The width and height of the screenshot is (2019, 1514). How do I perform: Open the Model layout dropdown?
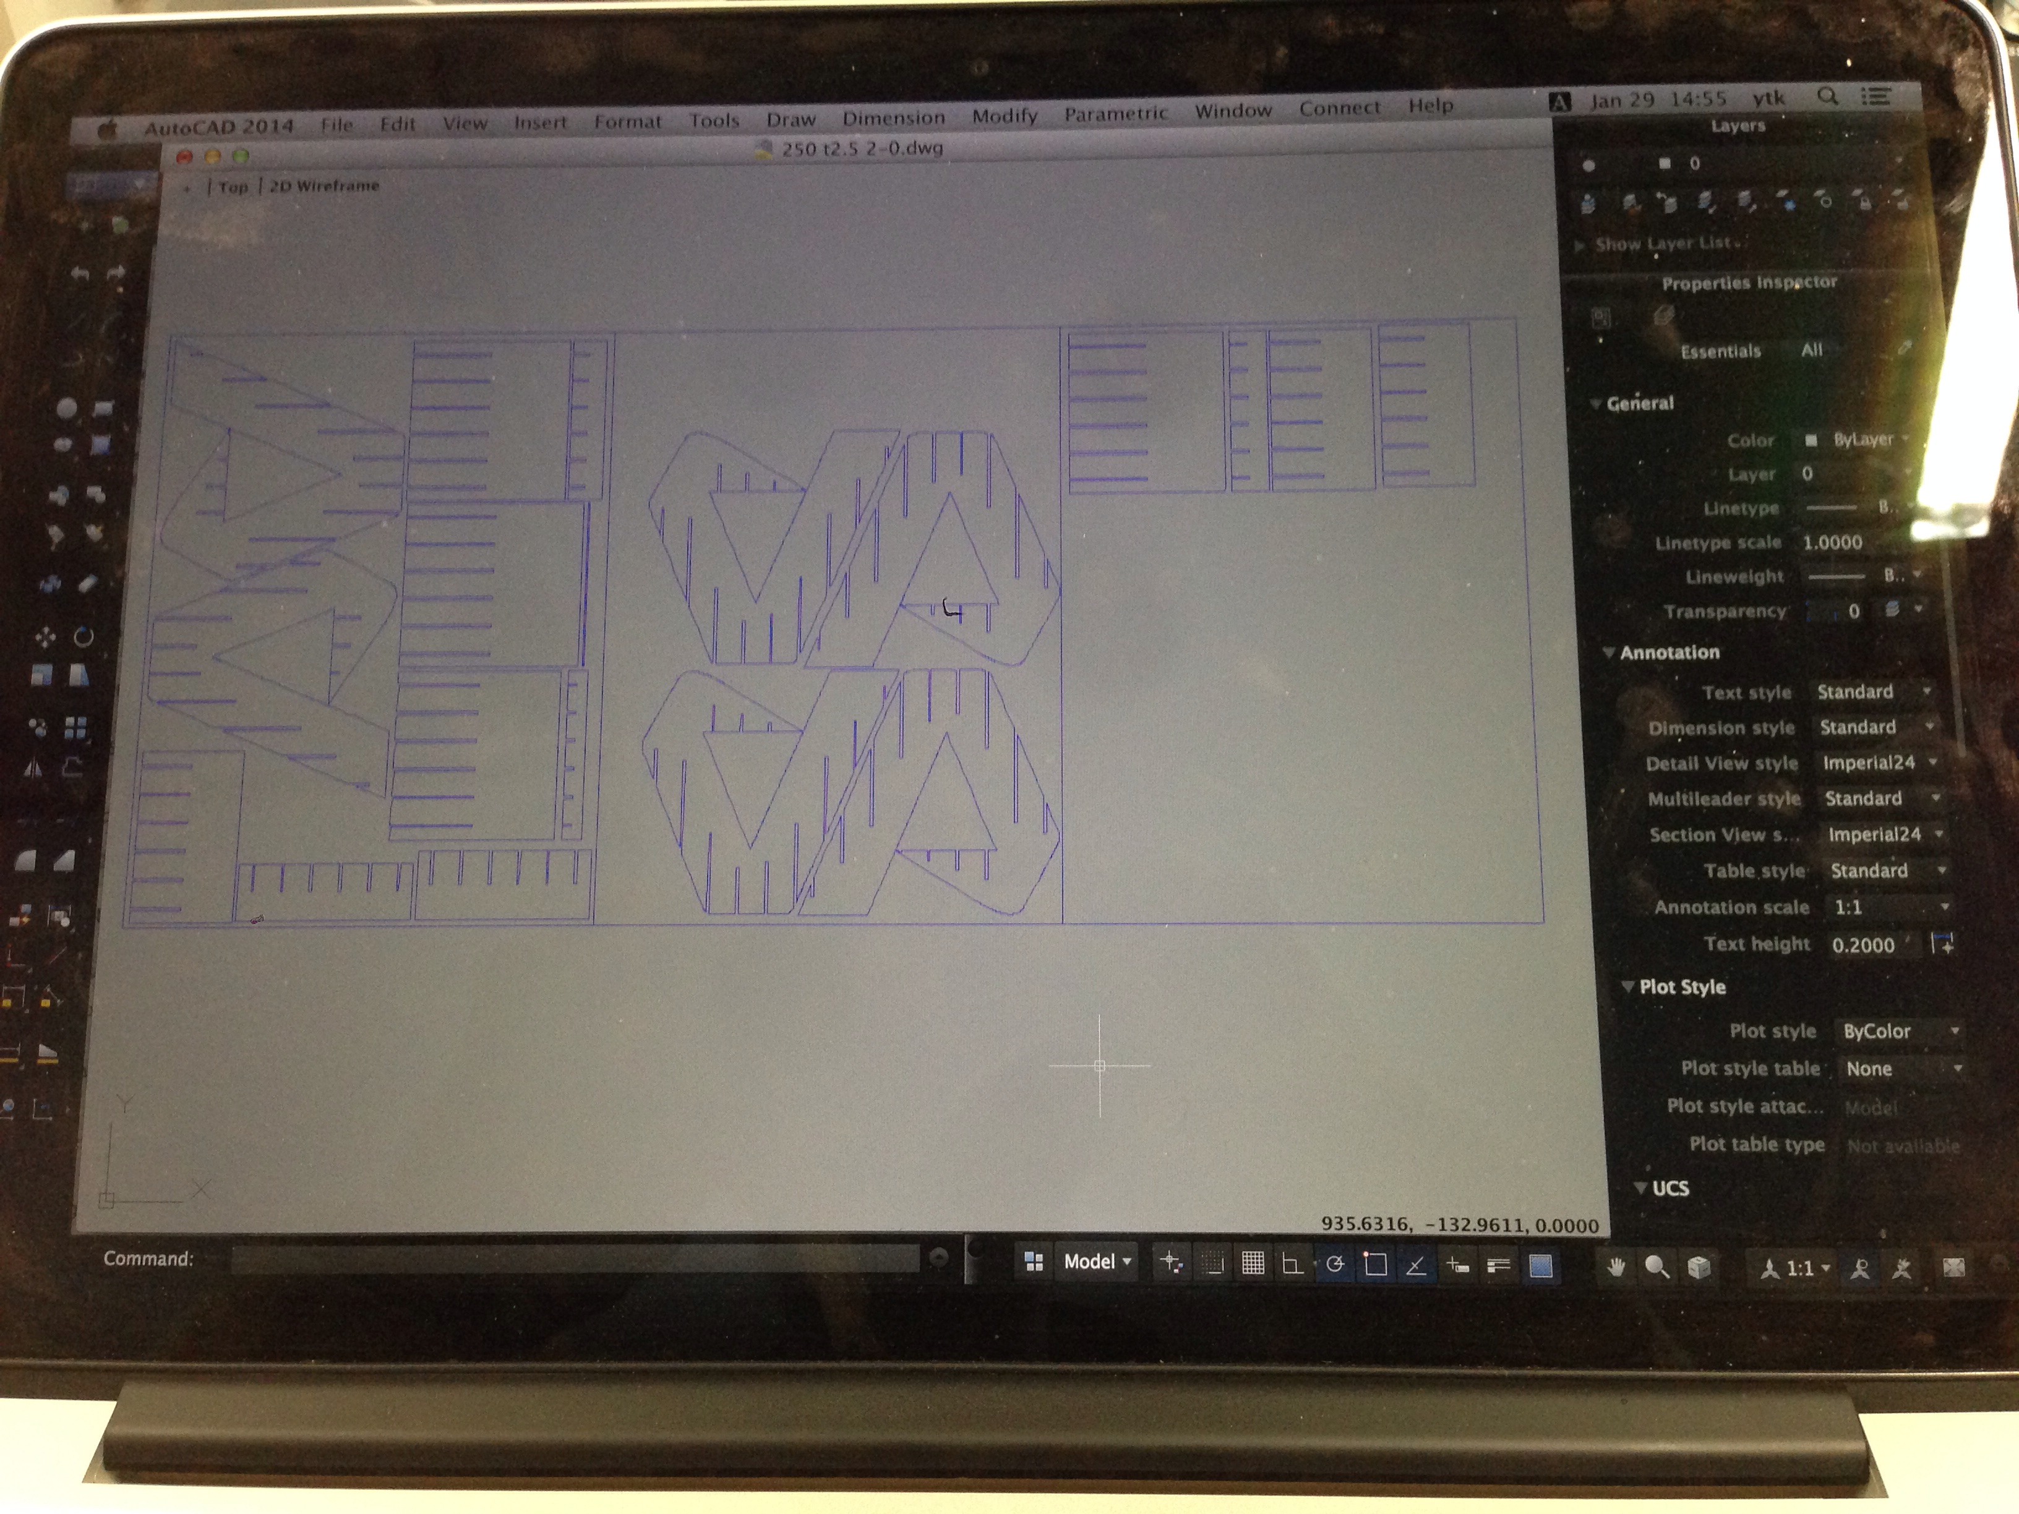1097,1261
